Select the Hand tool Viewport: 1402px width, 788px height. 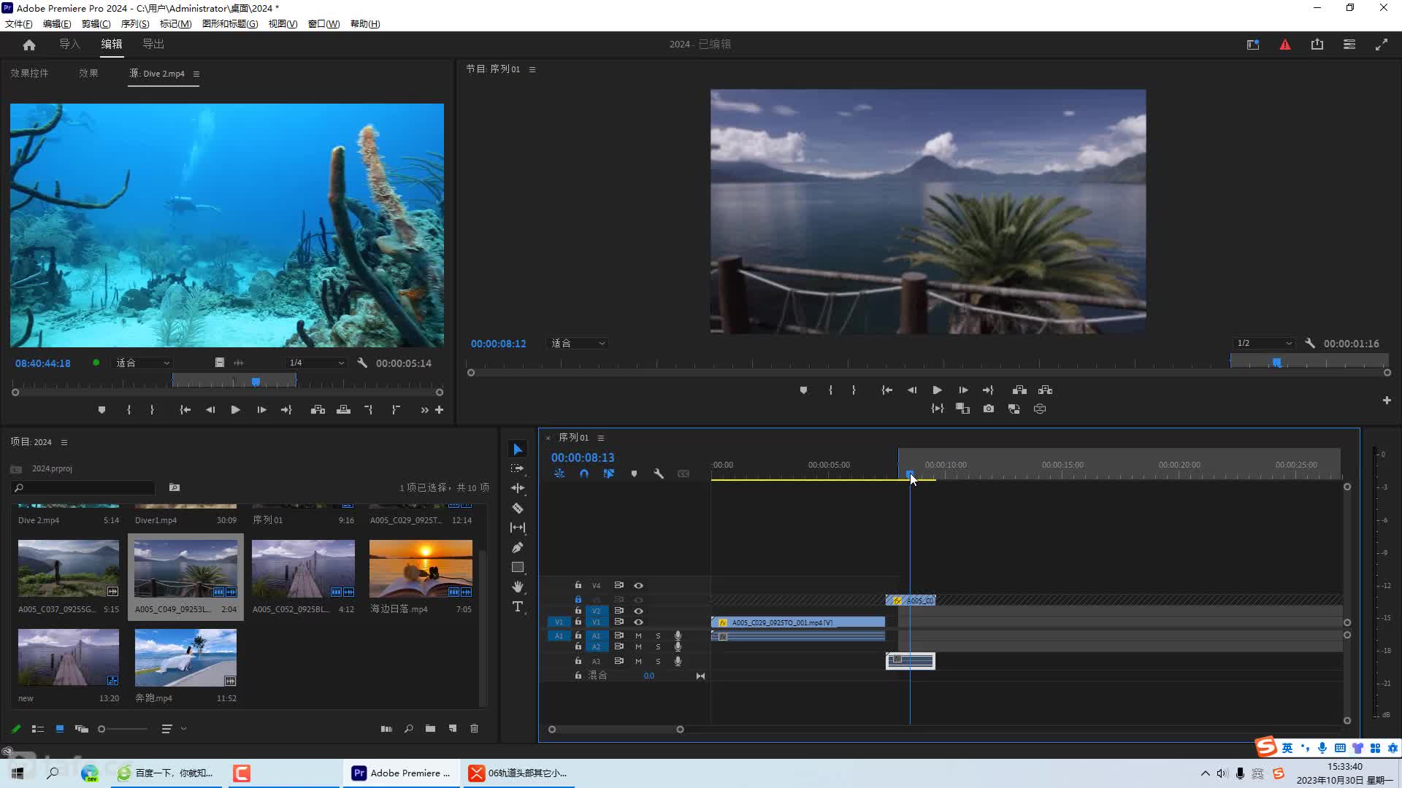pos(518,587)
